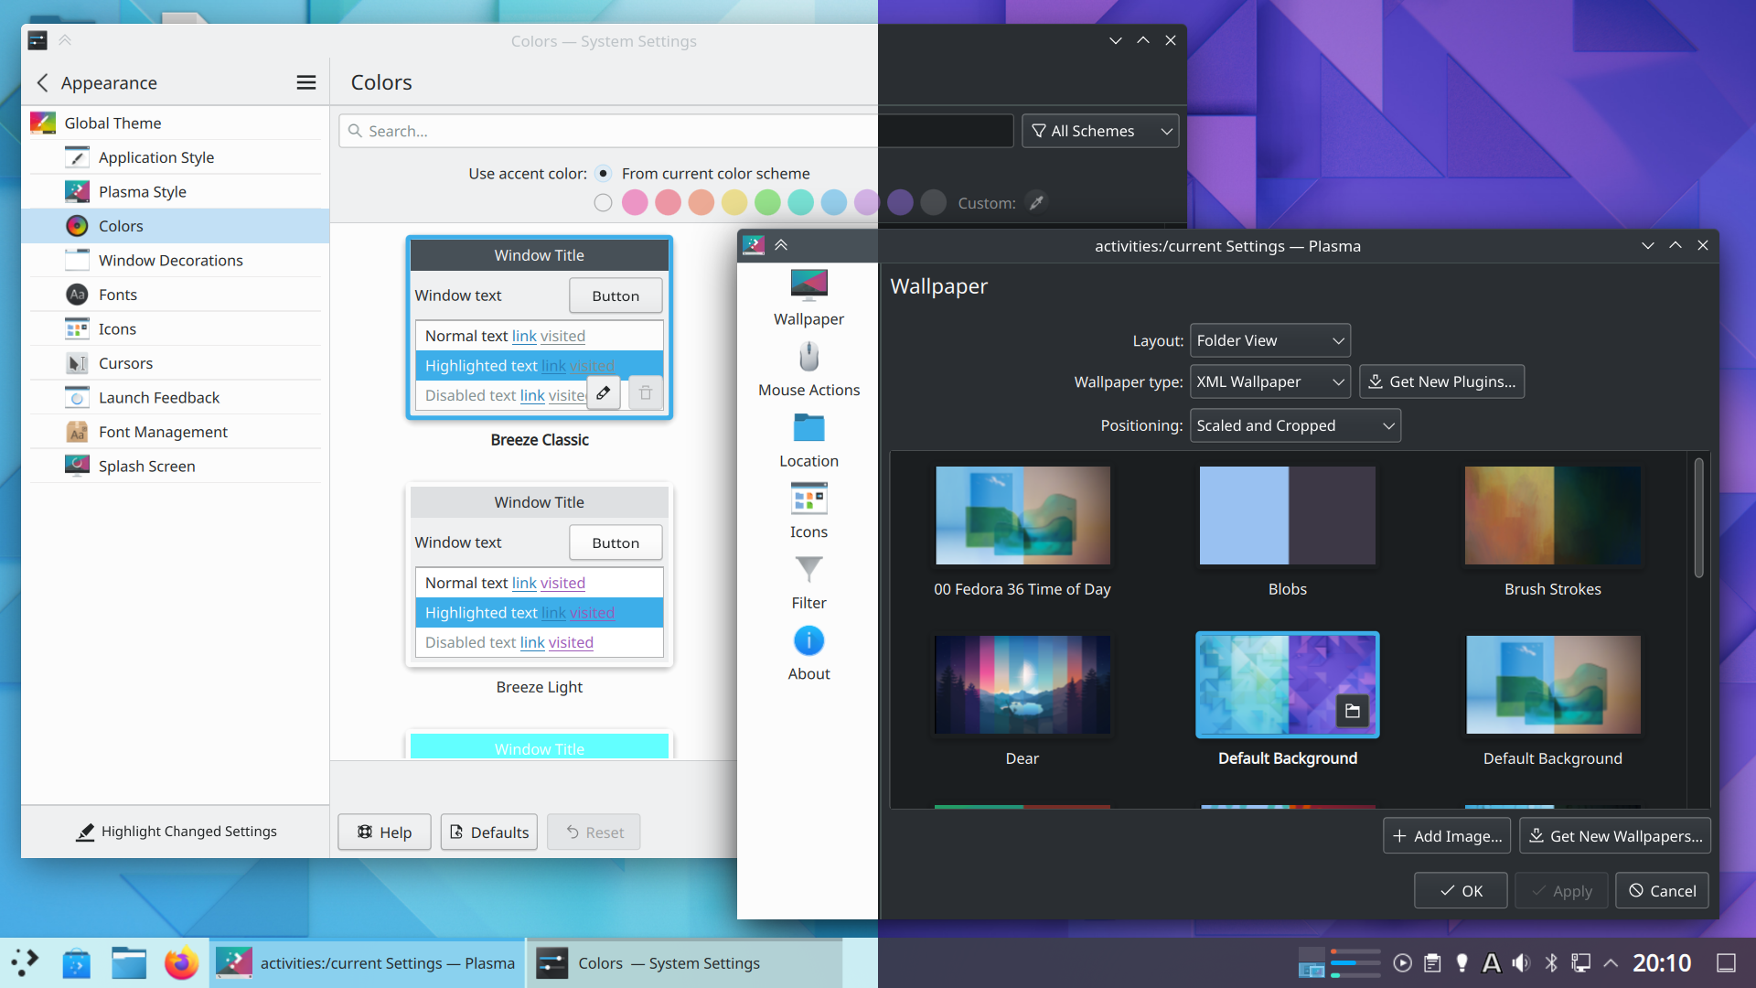The width and height of the screenshot is (1756, 988).
Task: Choose the yellow accent color swatch
Action: coord(734,203)
